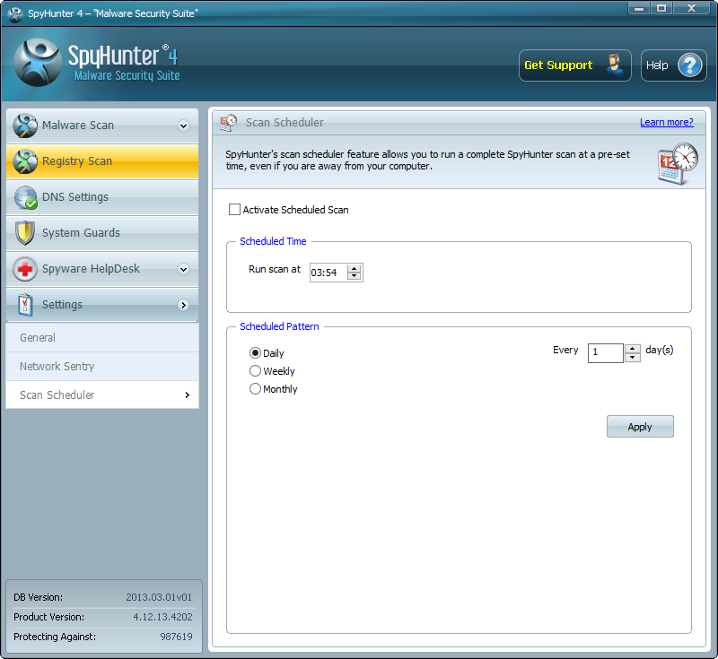
Task: Increase the Every day(s) interval value
Action: point(633,349)
